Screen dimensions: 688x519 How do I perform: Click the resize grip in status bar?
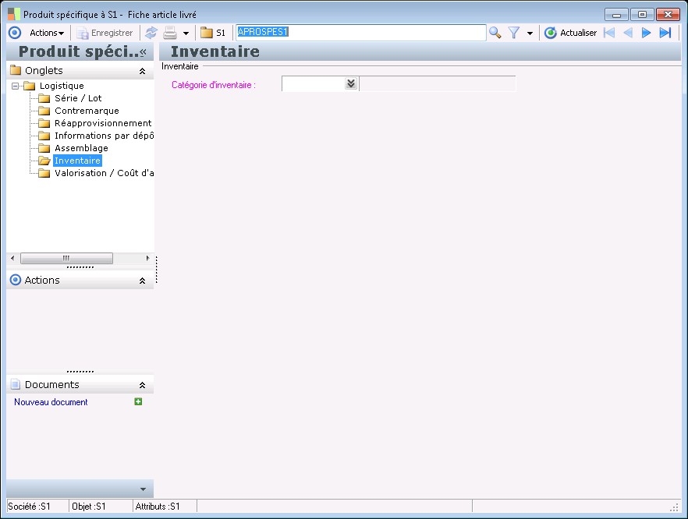[x=675, y=507]
